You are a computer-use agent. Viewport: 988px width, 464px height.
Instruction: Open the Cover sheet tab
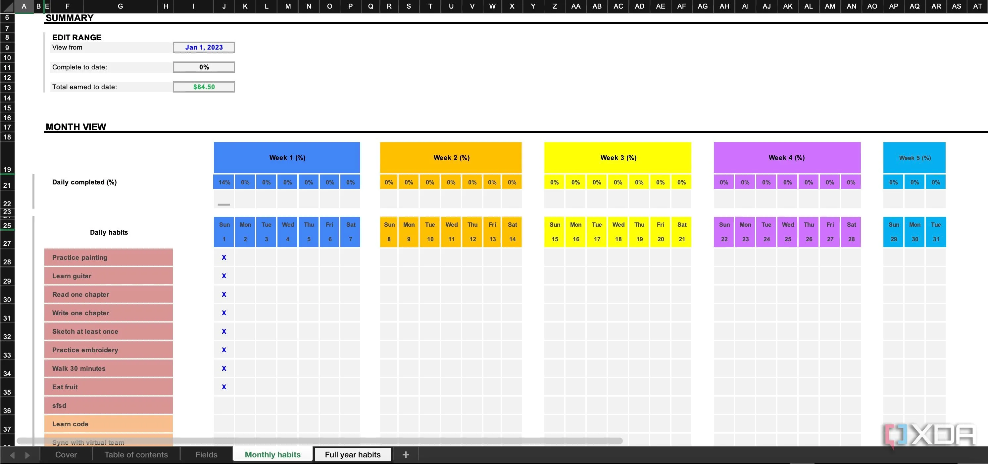[66, 455]
